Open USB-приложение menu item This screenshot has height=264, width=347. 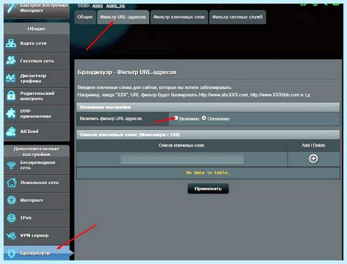36,114
